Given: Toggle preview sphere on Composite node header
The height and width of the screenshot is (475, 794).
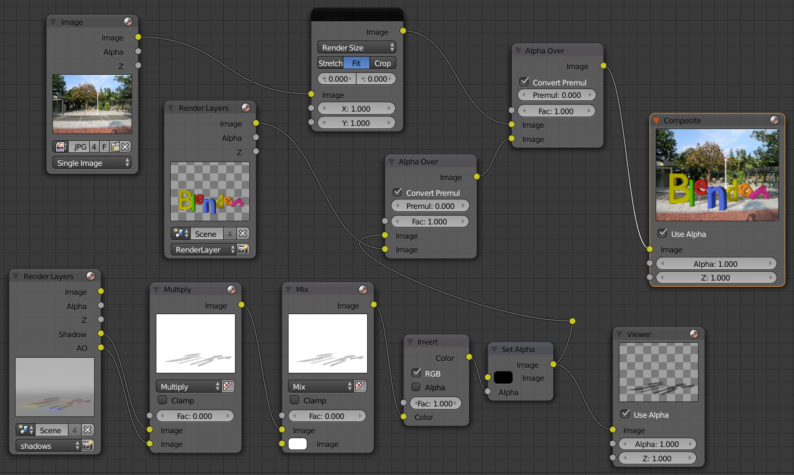Looking at the screenshot, I should click(774, 120).
